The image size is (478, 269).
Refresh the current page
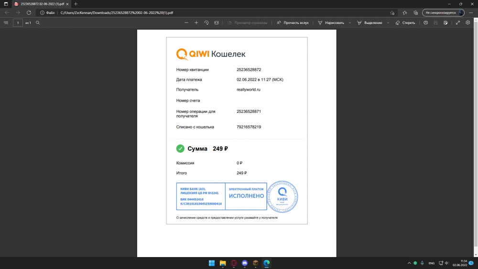[29, 13]
